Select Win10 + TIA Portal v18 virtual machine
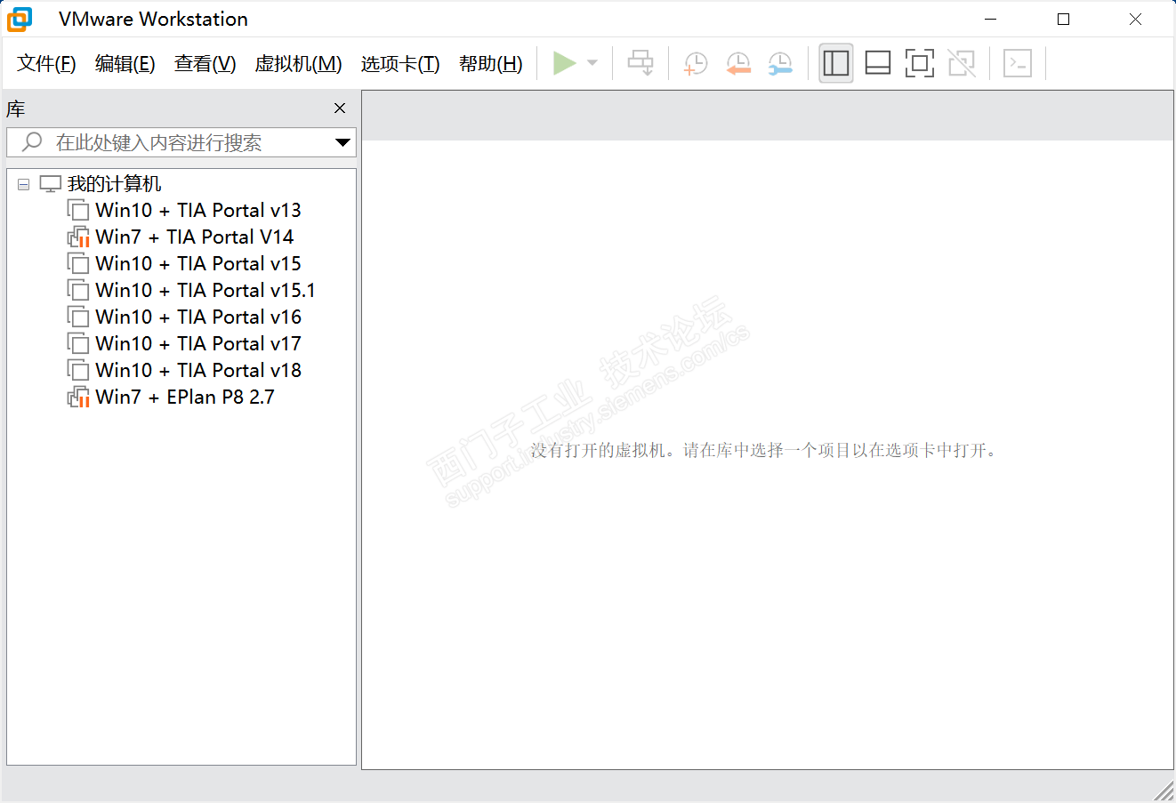Image resolution: width=1176 pixels, height=803 pixels. [x=198, y=371]
